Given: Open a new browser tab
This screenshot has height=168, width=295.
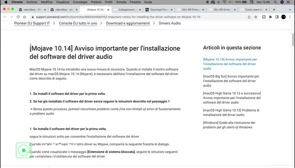Looking at the screenshot, I should tap(274, 10).
